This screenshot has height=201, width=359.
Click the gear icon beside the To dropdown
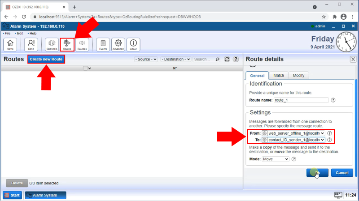click(x=264, y=140)
